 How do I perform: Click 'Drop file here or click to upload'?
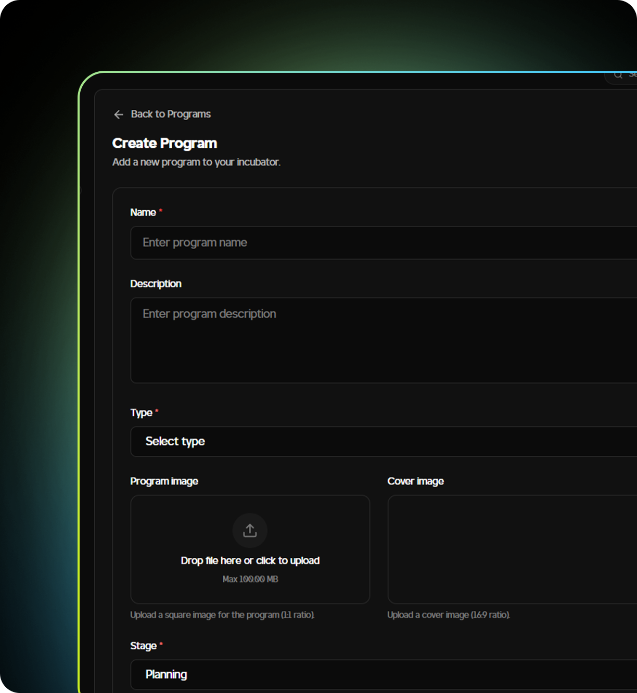(x=250, y=561)
